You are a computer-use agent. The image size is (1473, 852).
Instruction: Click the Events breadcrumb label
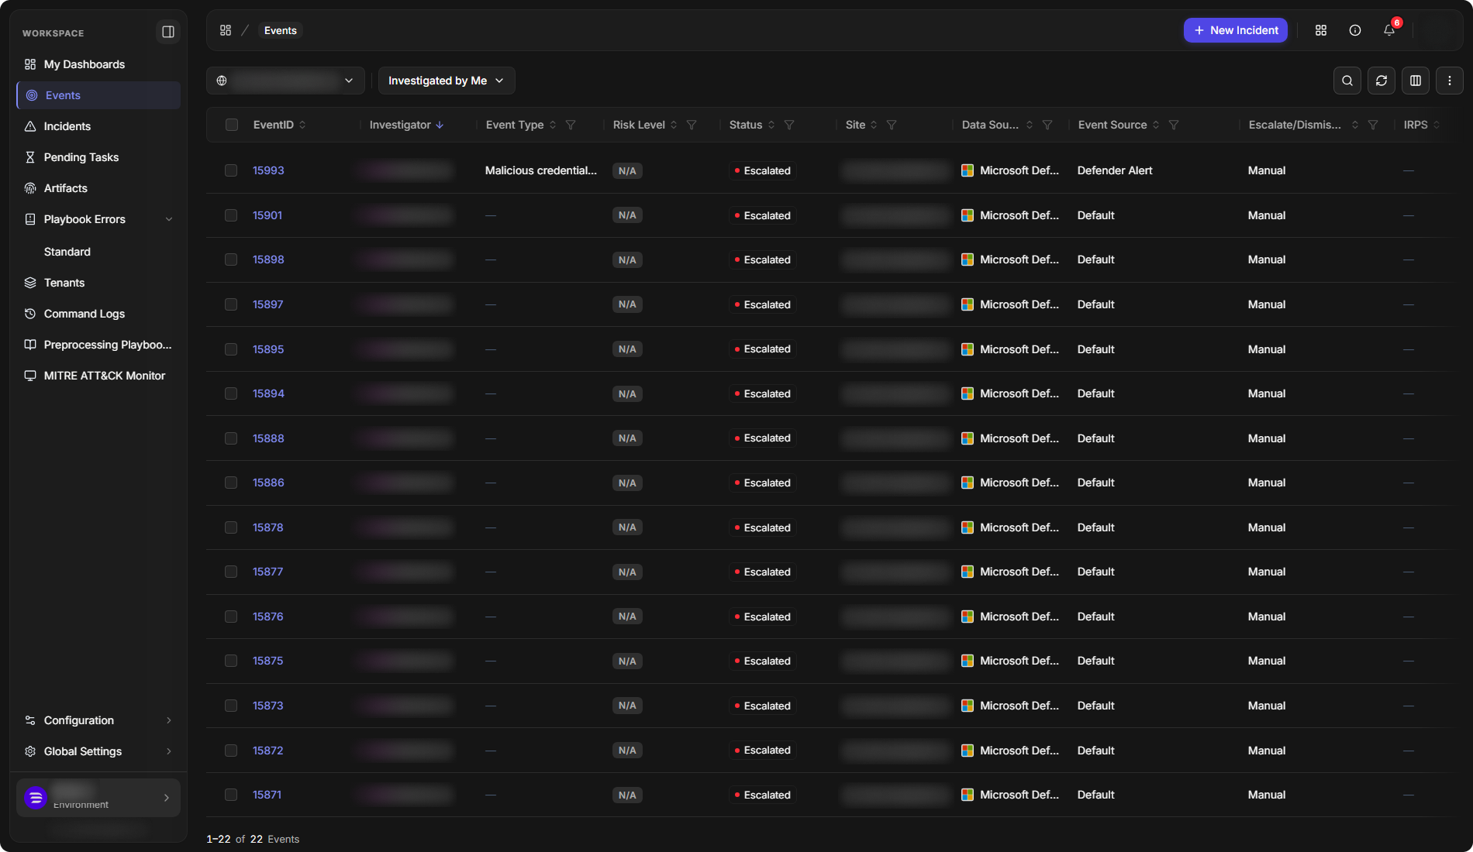click(281, 30)
